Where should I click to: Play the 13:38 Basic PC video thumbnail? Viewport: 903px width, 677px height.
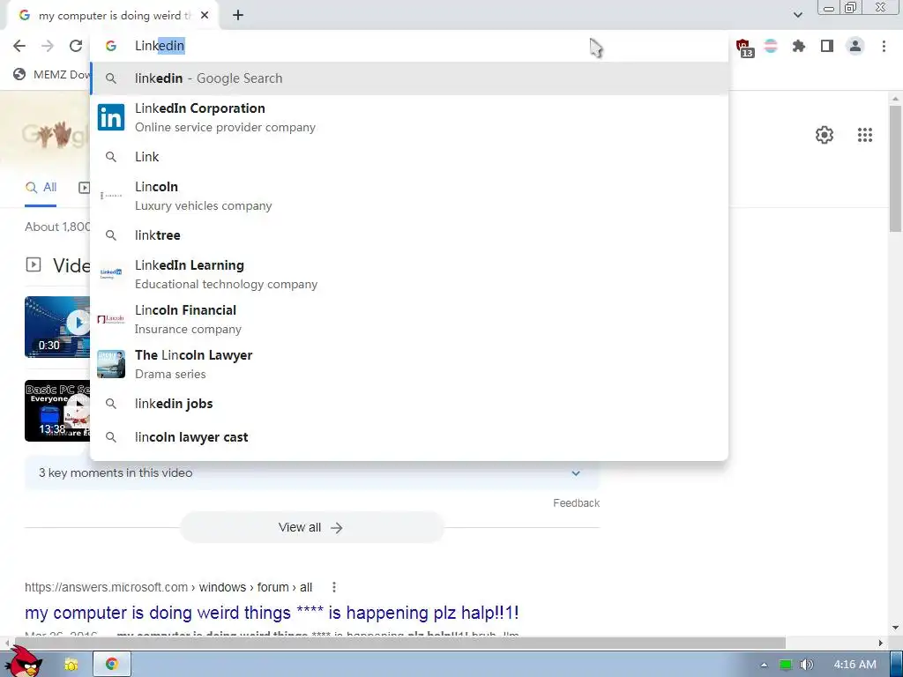(x=57, y=411)
